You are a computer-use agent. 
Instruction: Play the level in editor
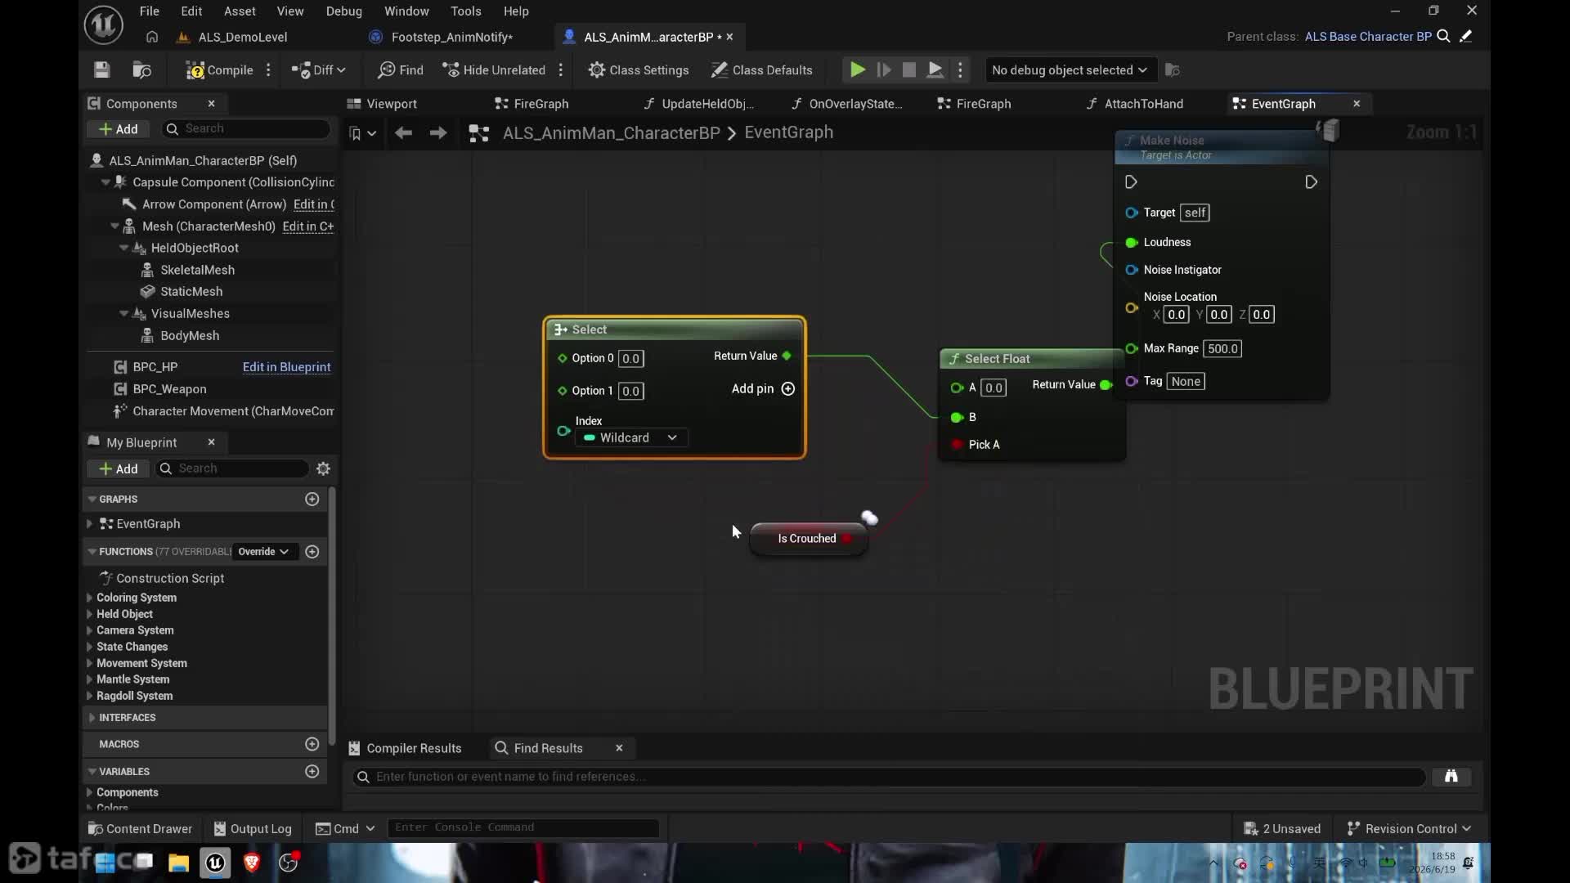(857, 70)
